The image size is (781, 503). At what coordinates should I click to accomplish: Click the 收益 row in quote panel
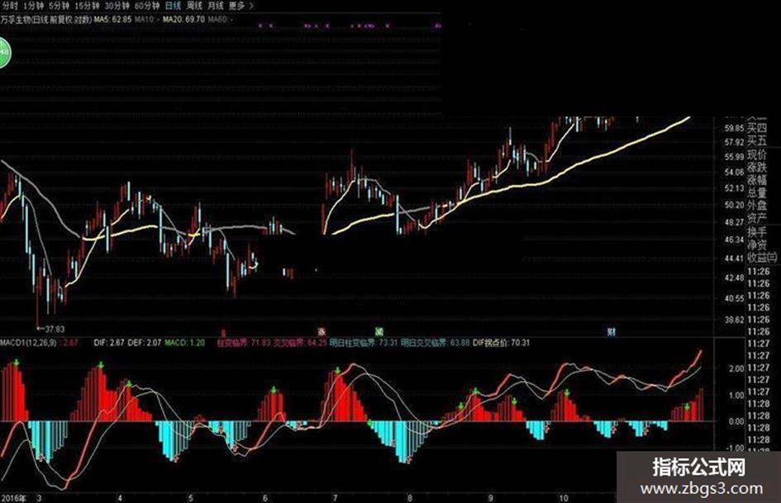(x=761, y=258)
